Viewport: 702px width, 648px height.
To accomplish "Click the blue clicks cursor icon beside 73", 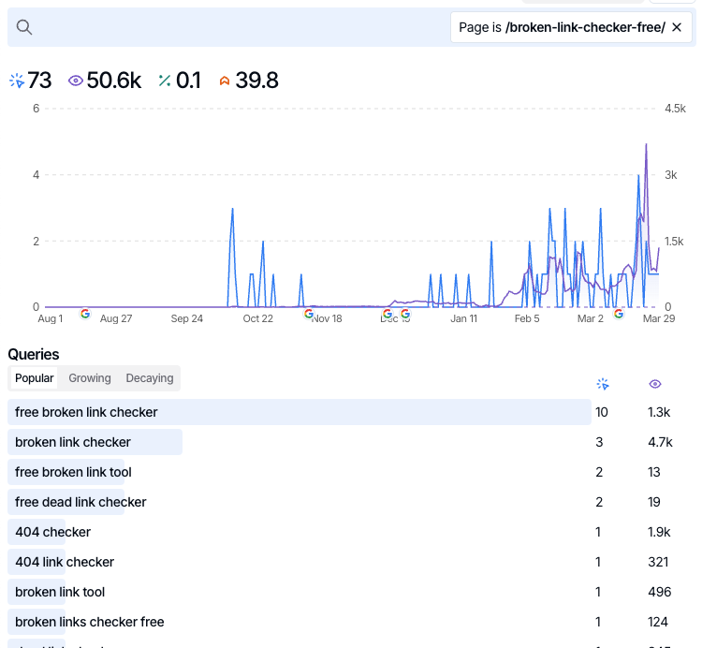I will [17, 81].
